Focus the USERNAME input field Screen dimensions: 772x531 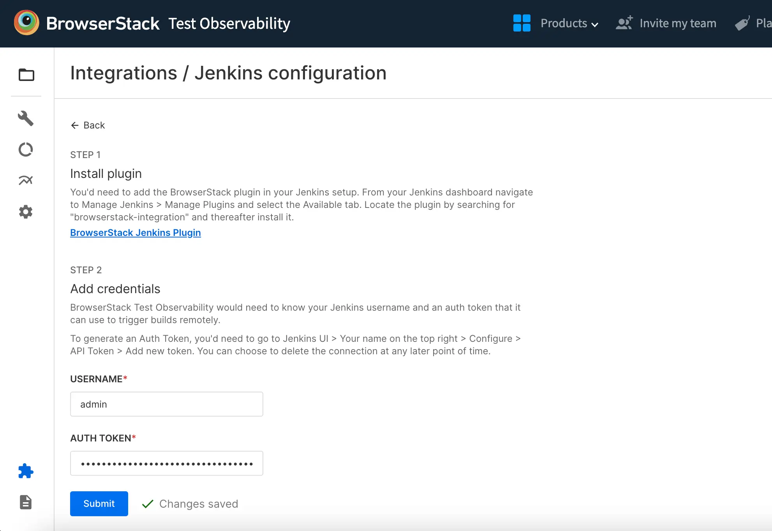pyautogui.click(x=167, y=404)
